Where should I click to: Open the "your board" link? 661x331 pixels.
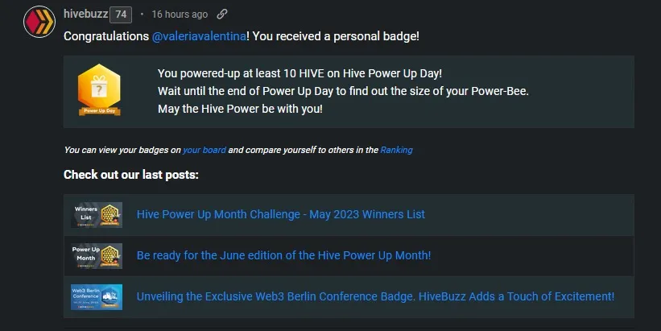pyautogui.click(x=204, y=150)
